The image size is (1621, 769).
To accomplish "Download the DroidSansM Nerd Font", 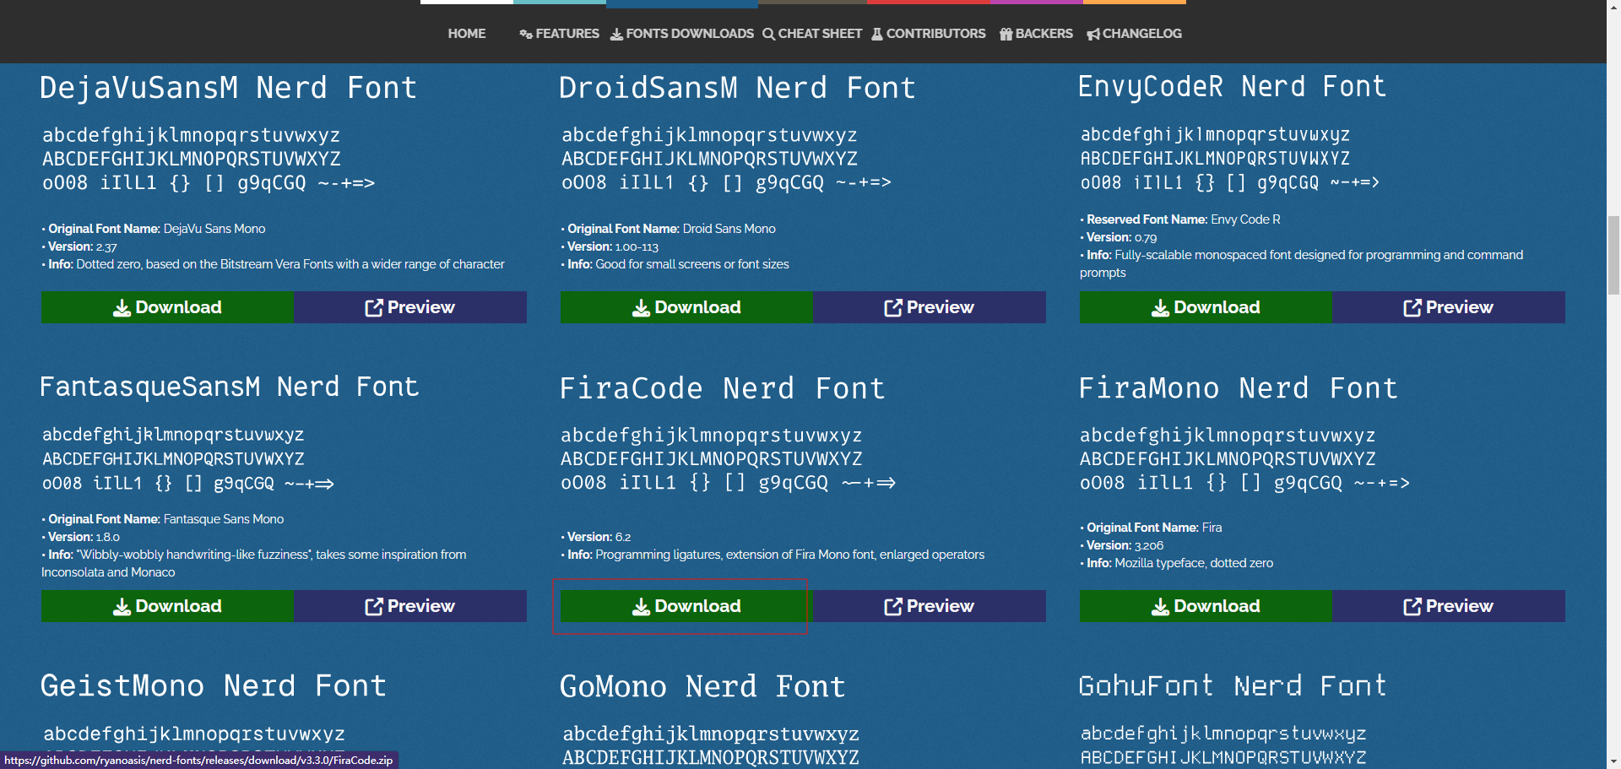I will [x=686, y=307].
